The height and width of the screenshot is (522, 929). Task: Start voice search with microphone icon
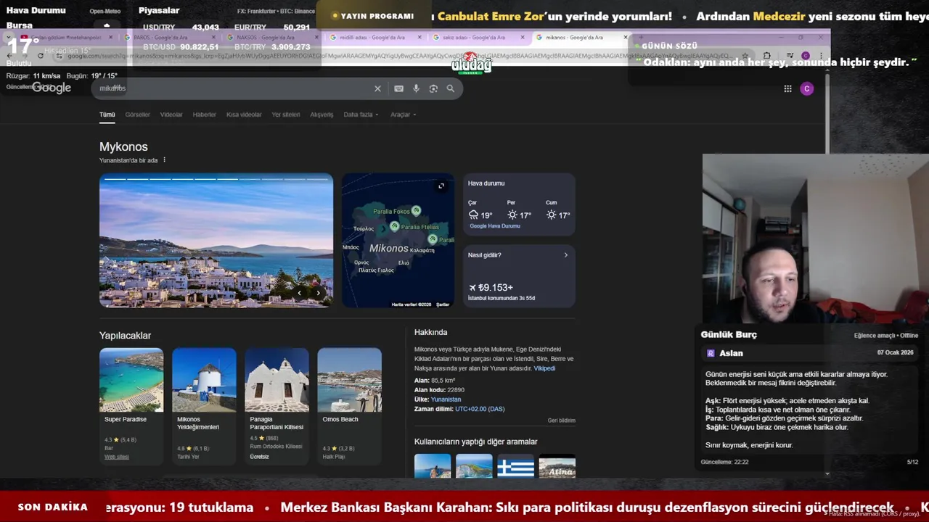pyautogui.click(x=416, y=88)
